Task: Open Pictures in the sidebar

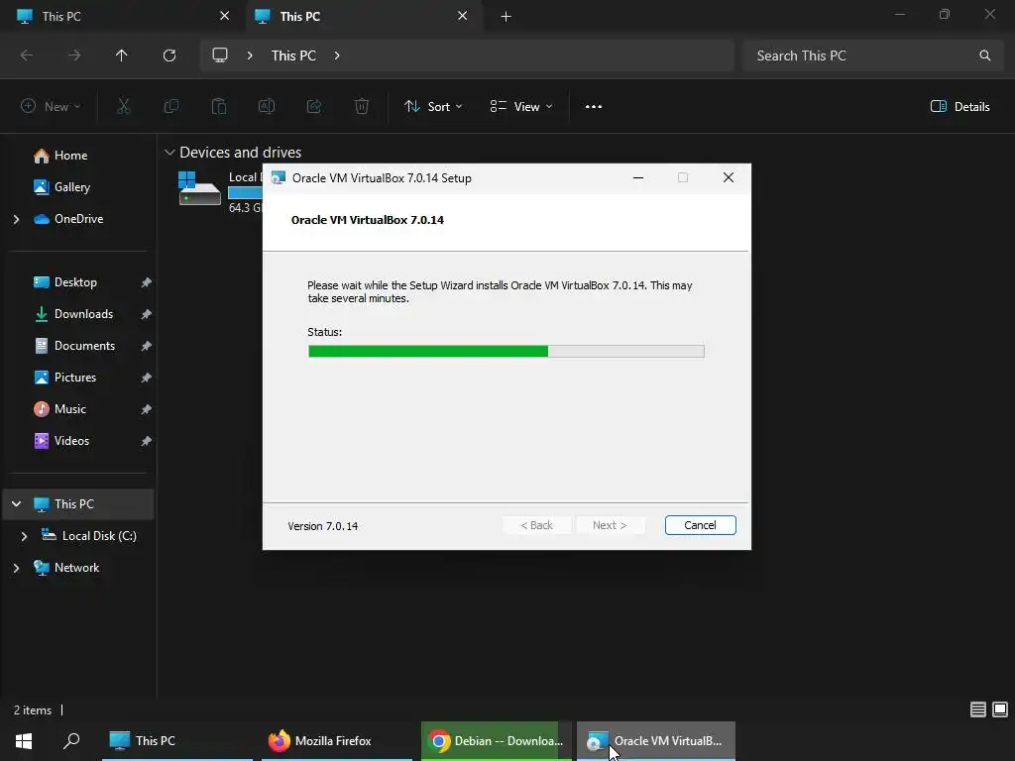Action: (x=75, y=378)
